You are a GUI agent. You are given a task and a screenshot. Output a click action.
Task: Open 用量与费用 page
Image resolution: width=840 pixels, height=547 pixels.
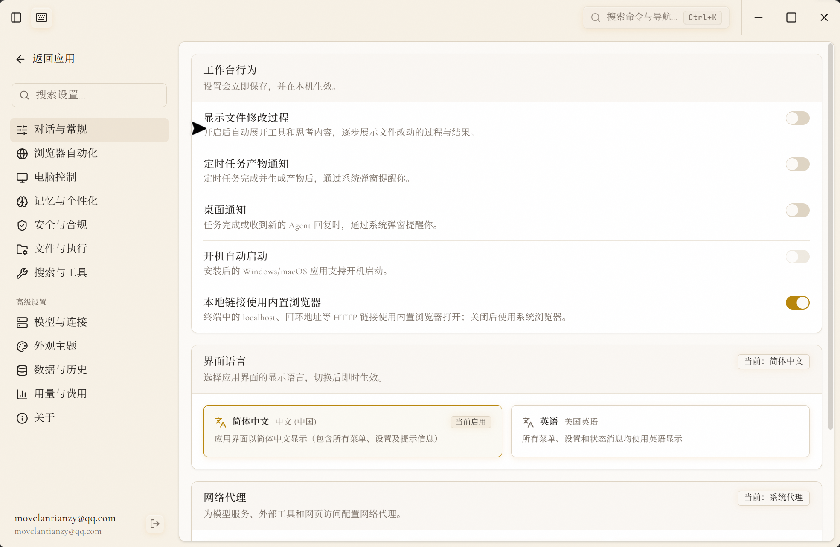point(89,394)
